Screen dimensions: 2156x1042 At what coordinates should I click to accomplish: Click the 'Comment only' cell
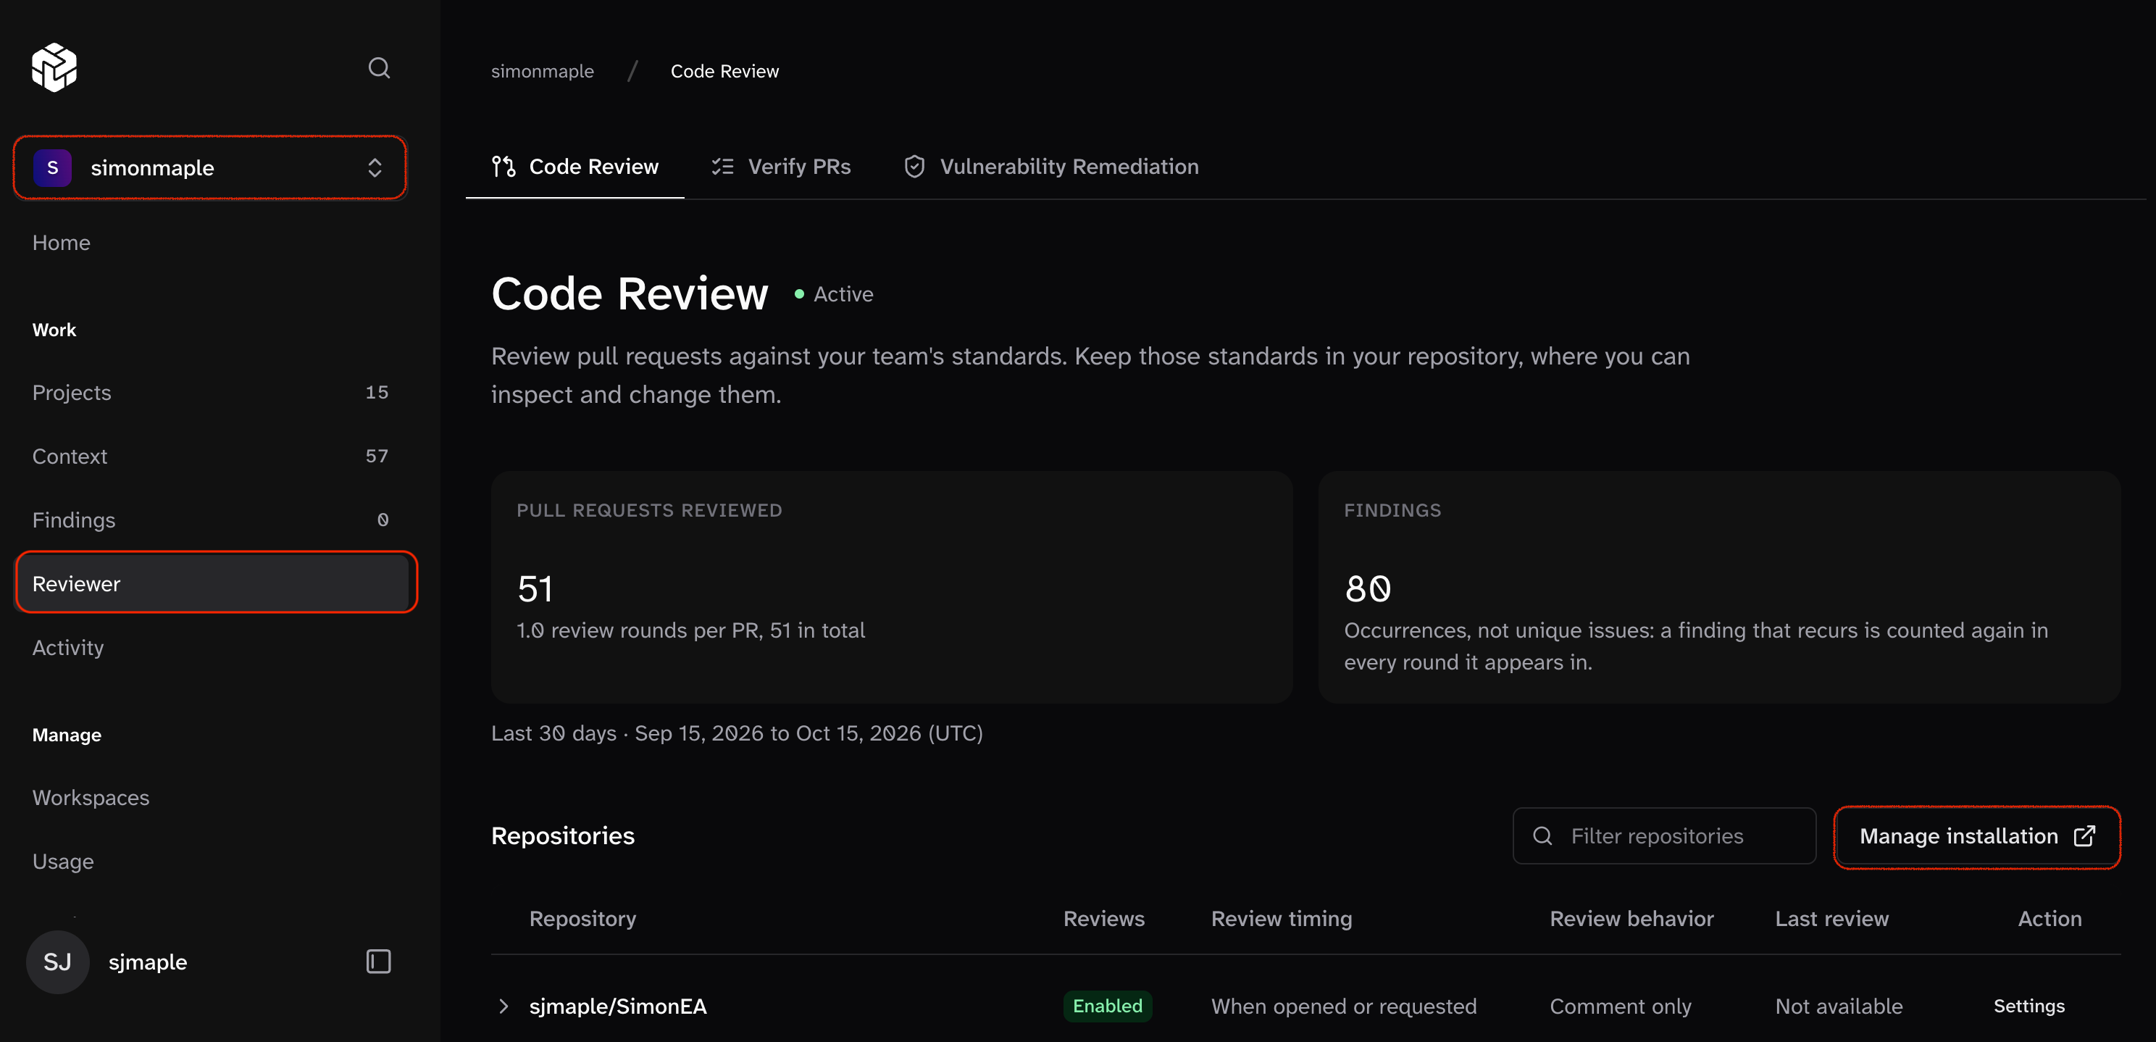(1621, 1006)
